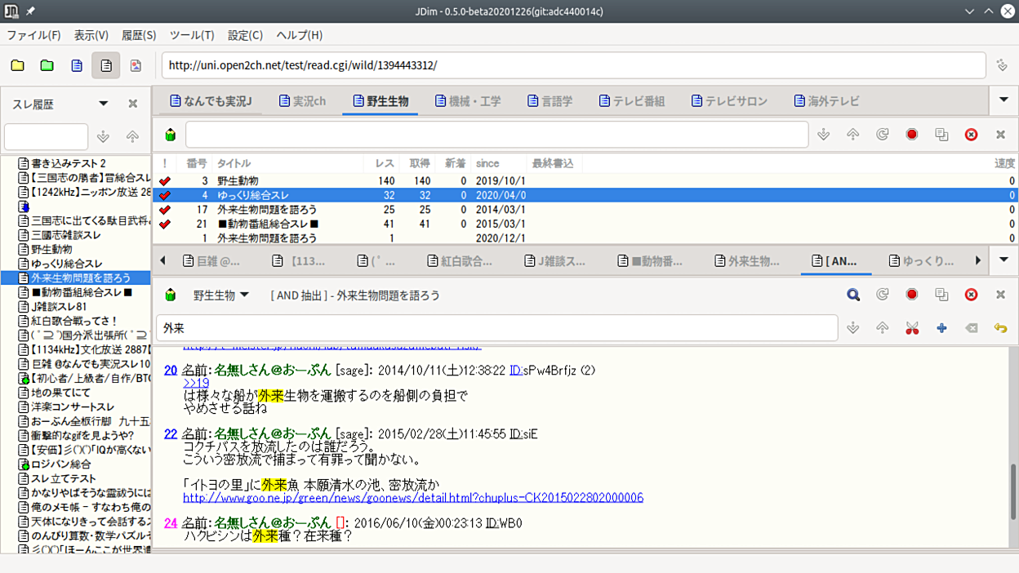Click the yellow undo arrow icon
Viewport: 1019px width, 573px height.
1000,327
